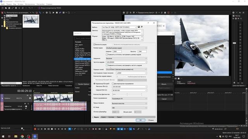Screen dimensions: 248x139
Task: Open the Media Generator tab
Action: point(53,86)
